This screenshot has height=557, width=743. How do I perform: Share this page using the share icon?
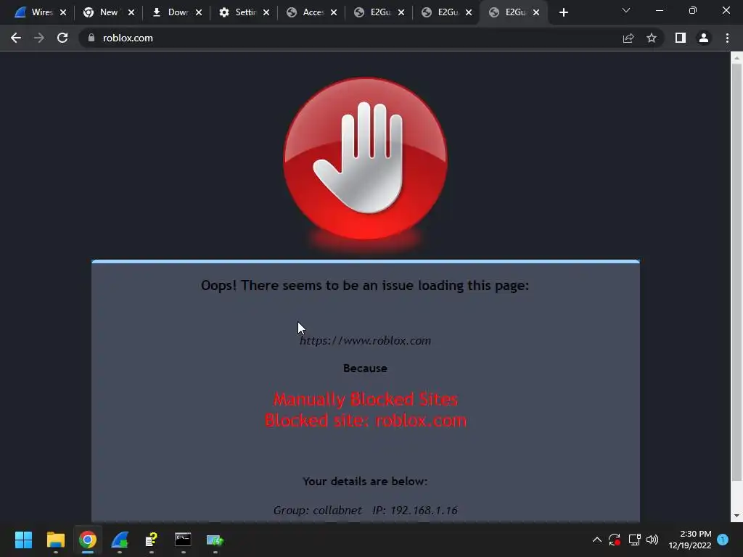pyautogui.click(x=628, y=38)
